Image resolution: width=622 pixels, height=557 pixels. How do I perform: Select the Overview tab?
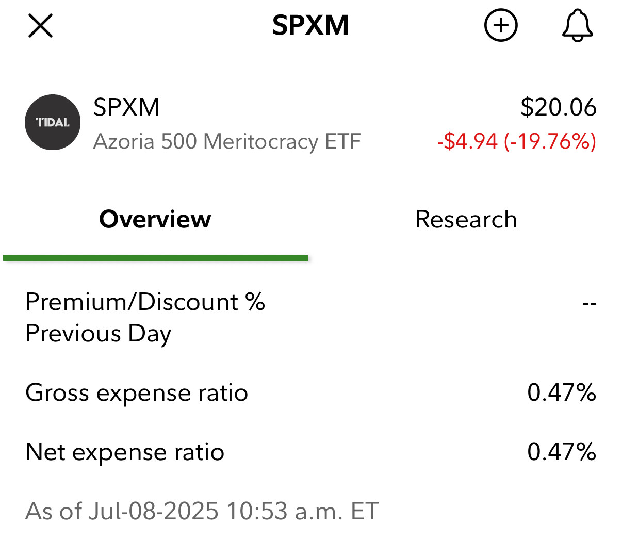pos(155,219)
